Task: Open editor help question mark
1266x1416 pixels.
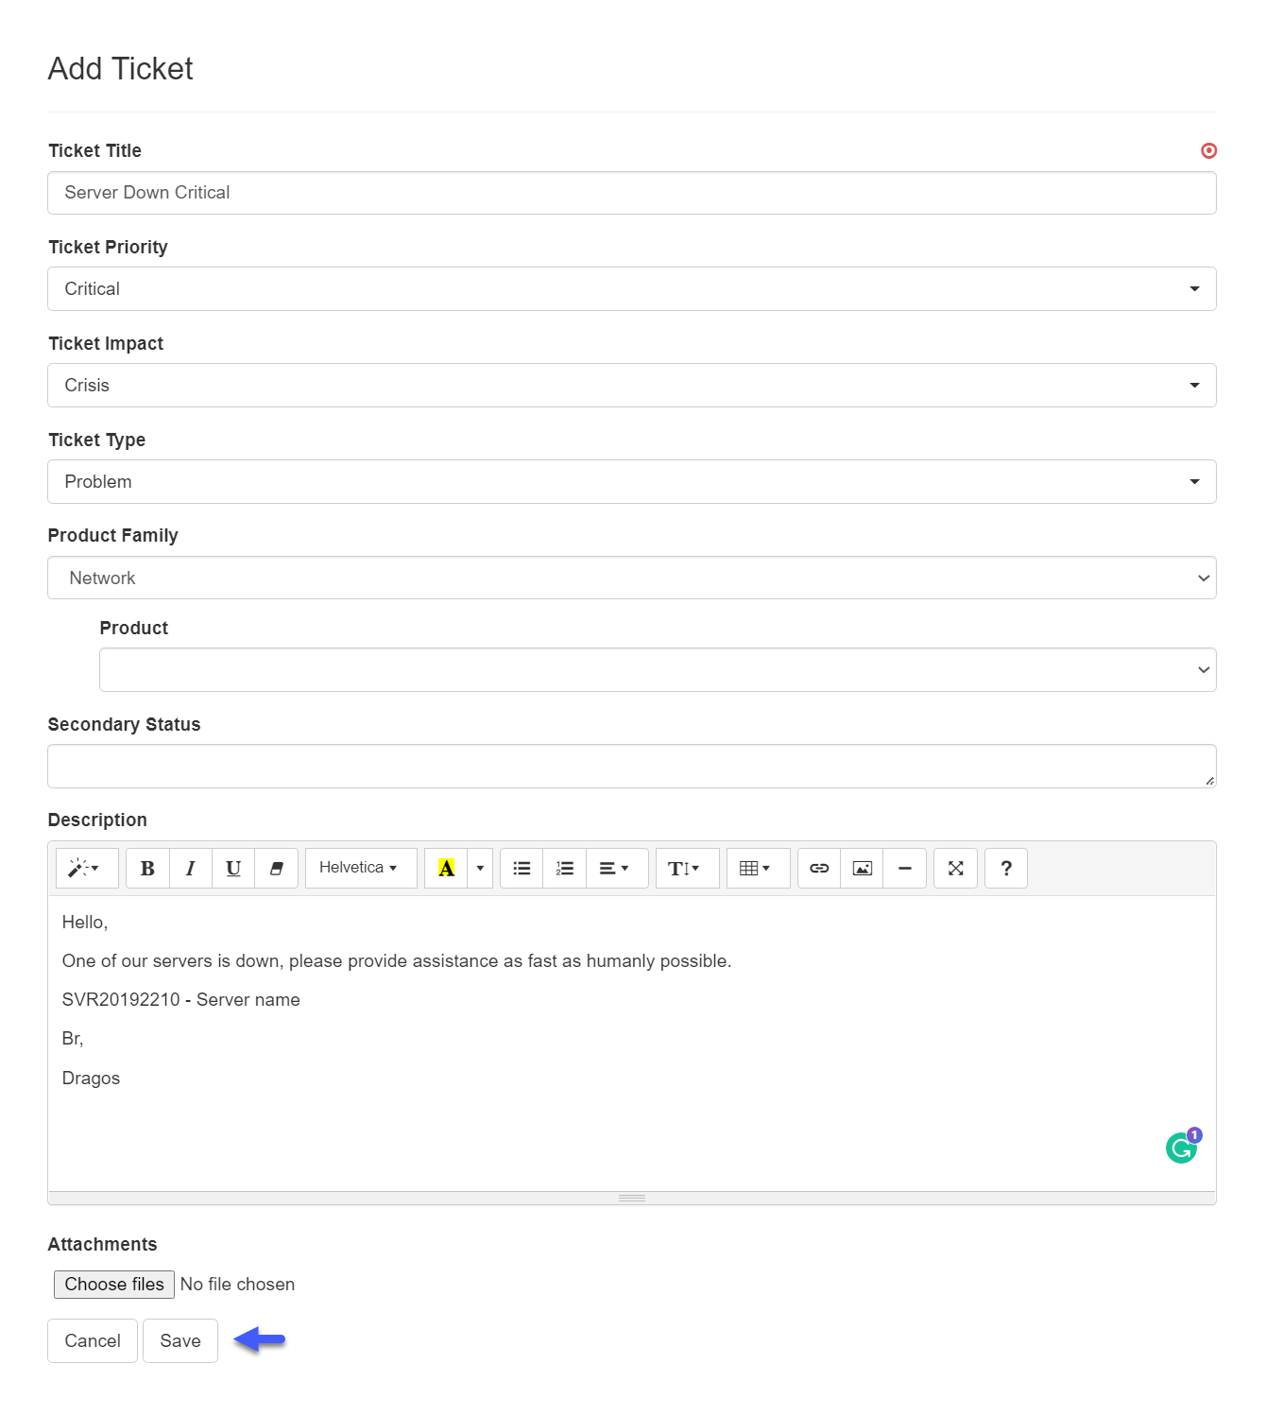Action: [1006, 868]
